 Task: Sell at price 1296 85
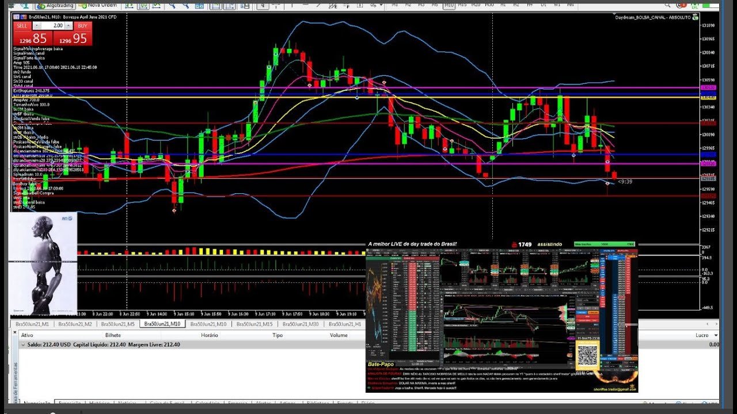pos(33,38)
